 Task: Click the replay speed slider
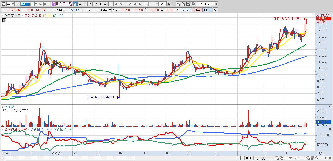click(264, 158)
